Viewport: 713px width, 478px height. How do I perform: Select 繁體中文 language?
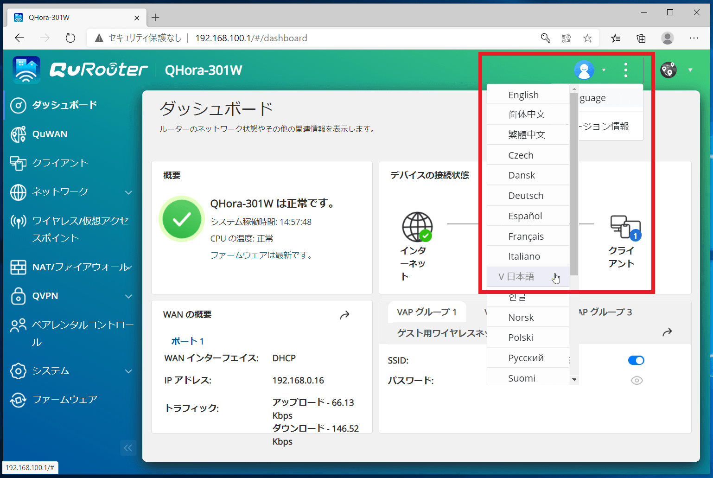point(528,135)
